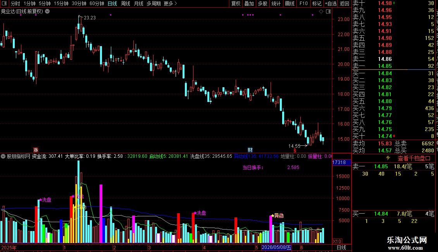Select the 5分钟 period

point(45,3)
